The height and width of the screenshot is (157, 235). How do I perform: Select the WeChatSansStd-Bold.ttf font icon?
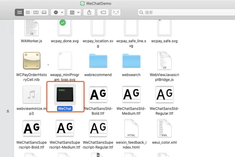(x=98, y=95)
